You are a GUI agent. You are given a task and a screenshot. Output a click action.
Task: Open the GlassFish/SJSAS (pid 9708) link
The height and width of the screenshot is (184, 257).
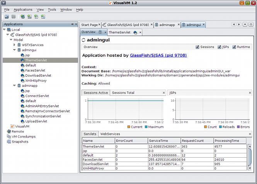(x=158, y=56)
